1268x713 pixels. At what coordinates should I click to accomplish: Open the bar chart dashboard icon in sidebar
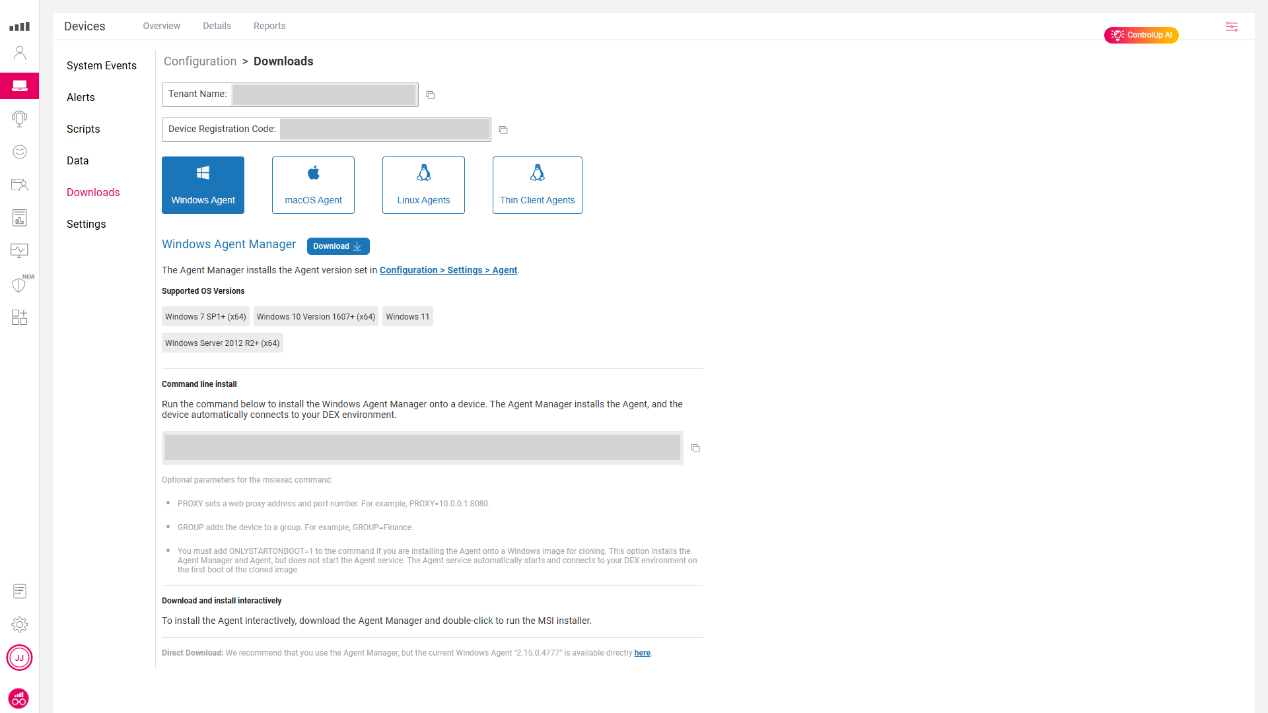coord(19,26)
